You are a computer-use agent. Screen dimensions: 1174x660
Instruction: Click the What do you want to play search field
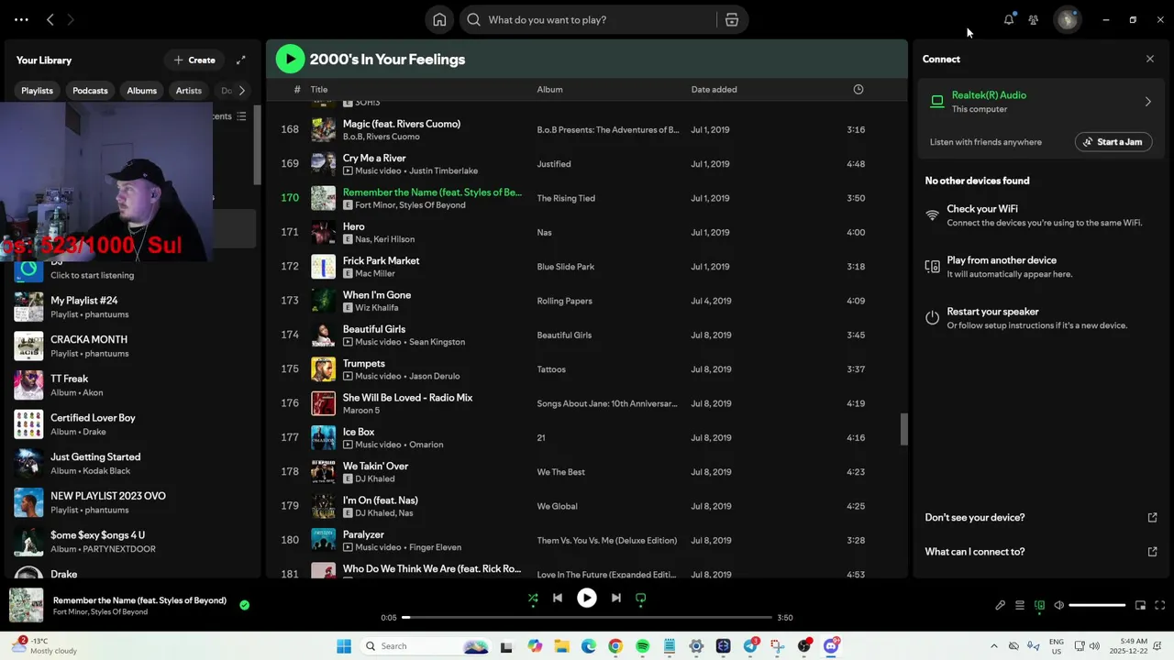click(x=587, y=19)
